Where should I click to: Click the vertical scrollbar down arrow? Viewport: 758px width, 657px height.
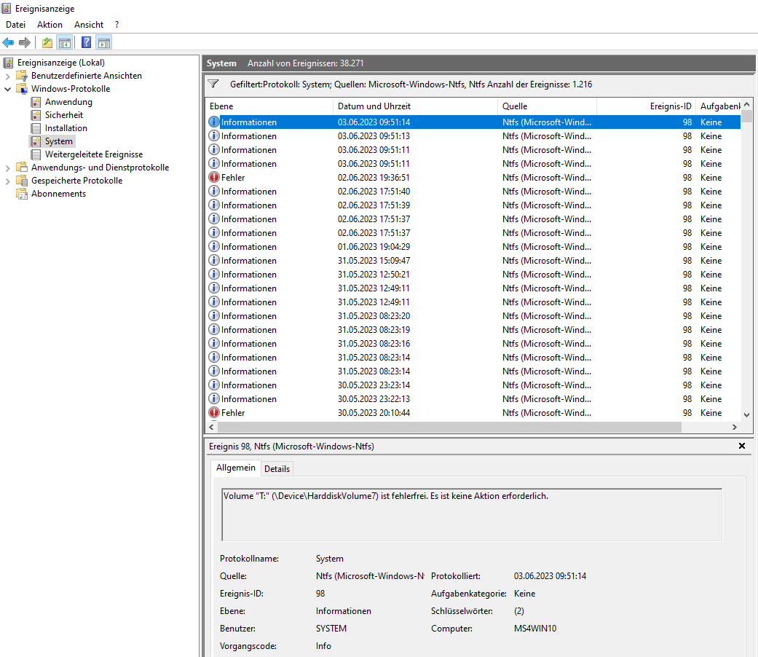[x=746, y=414]
